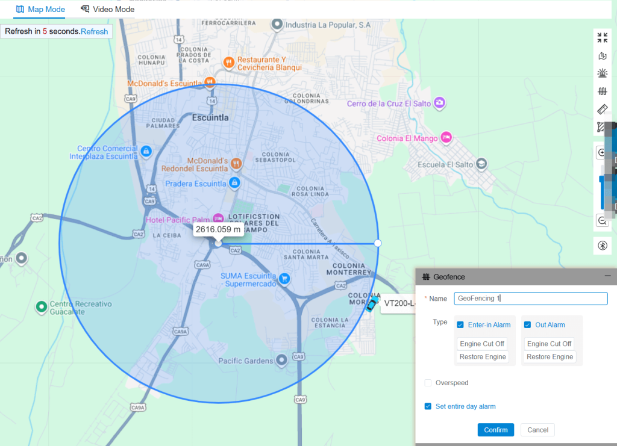Image resolution: width=617 pixels, height=446 pixels.
Task: Uncheck the Enter-in Alarm option
Action: coord(462,324)
